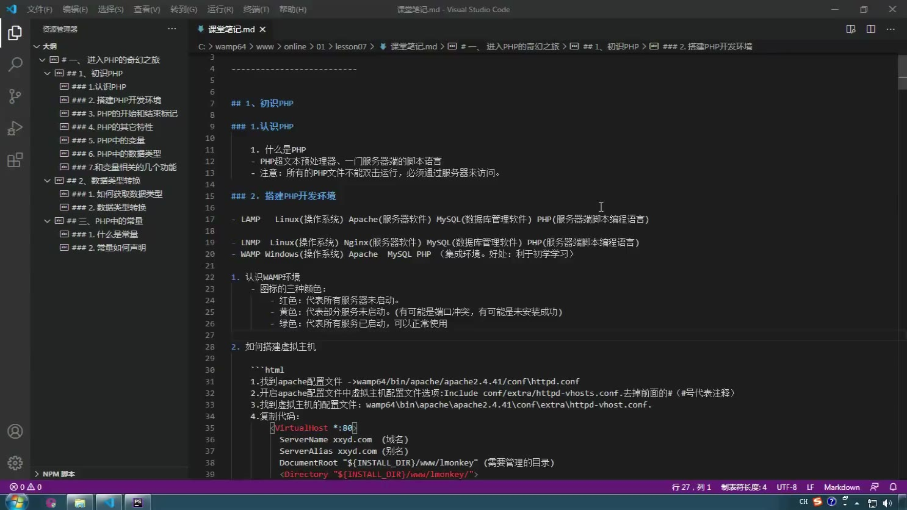Open the 运行(R) menu
The height and width of the screenshot is (510, 907).
click(220, 9)
